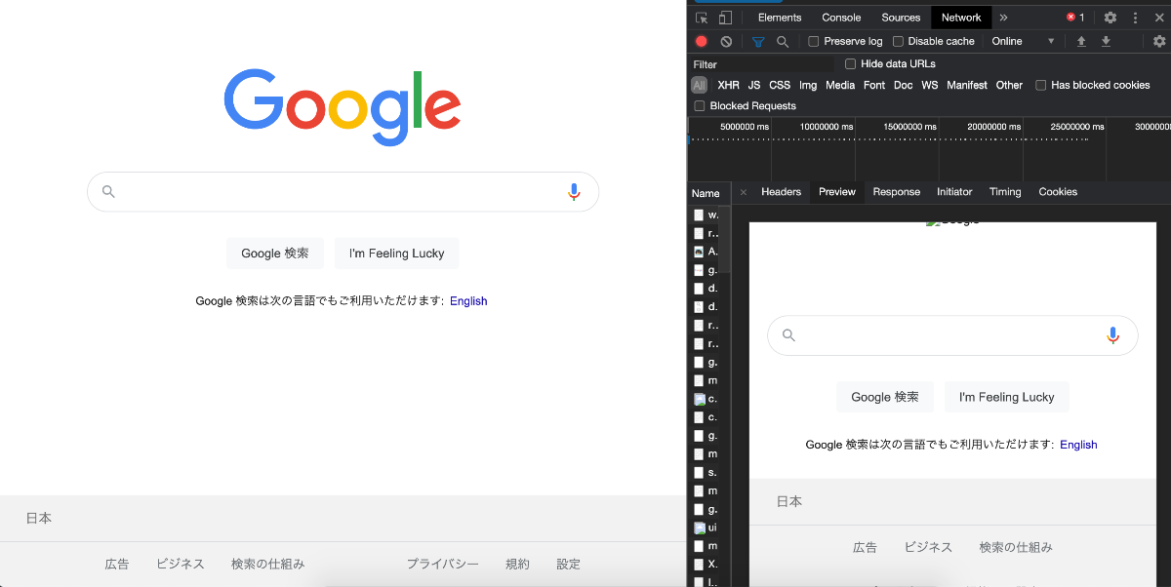Open the Response tab of the request
1171x587 pixels.
897,192
